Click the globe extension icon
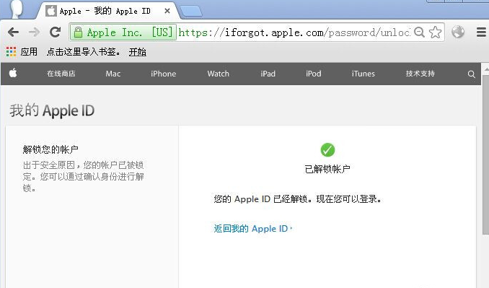 (458, 32)
